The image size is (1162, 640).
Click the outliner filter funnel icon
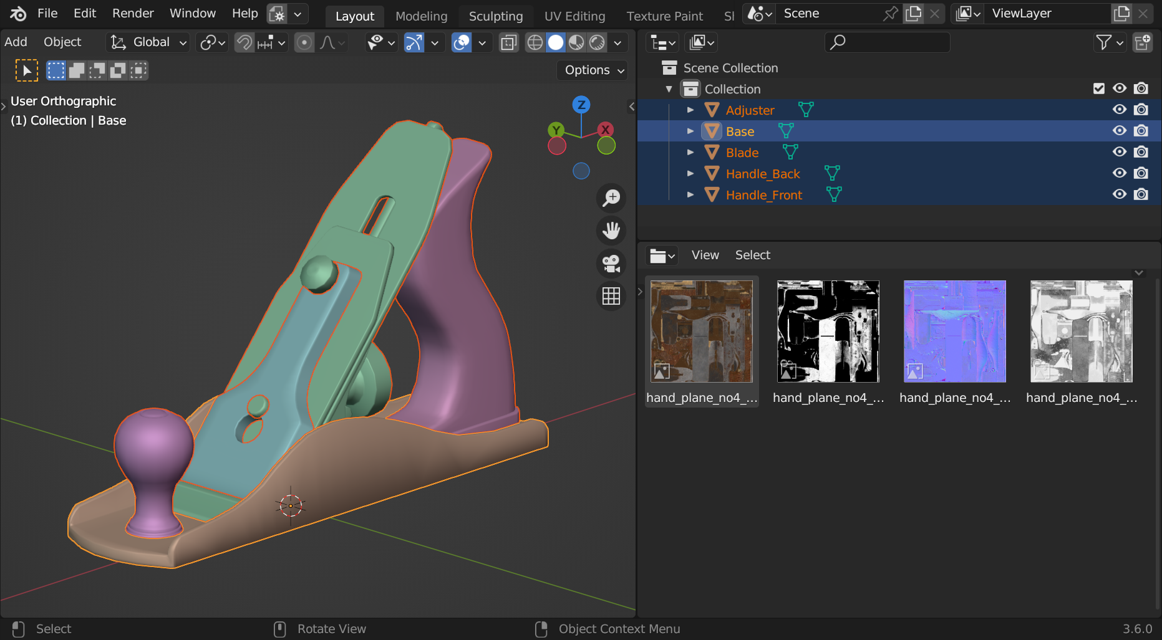1104,42
